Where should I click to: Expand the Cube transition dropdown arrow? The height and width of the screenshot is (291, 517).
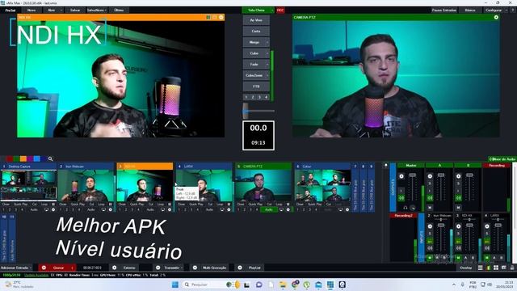pos(267,53)
